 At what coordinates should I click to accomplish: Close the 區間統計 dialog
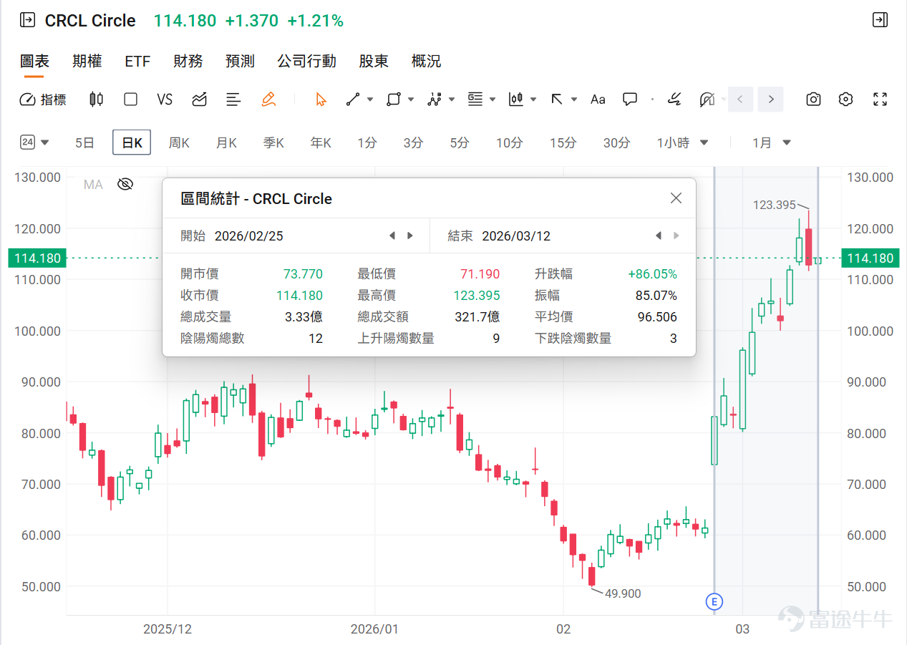[x=676, y=198]
